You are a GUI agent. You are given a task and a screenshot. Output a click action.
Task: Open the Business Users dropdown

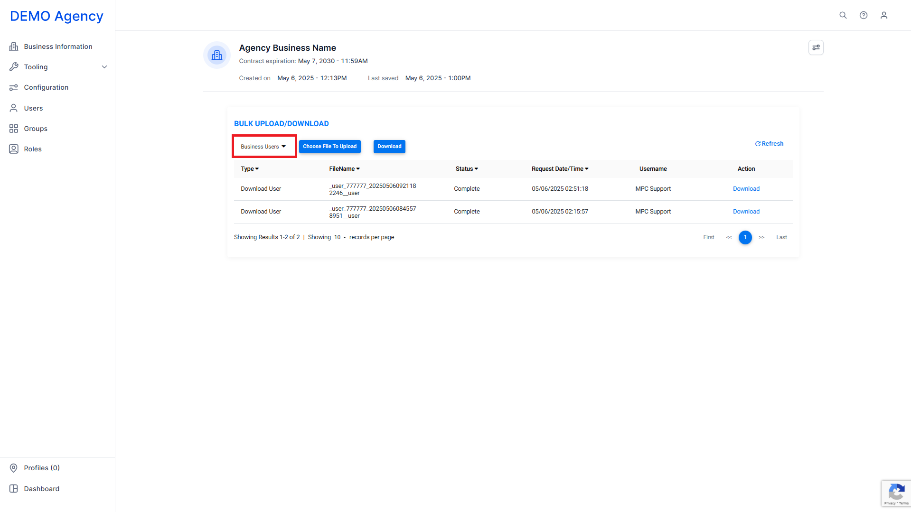(x=264, y=147)
